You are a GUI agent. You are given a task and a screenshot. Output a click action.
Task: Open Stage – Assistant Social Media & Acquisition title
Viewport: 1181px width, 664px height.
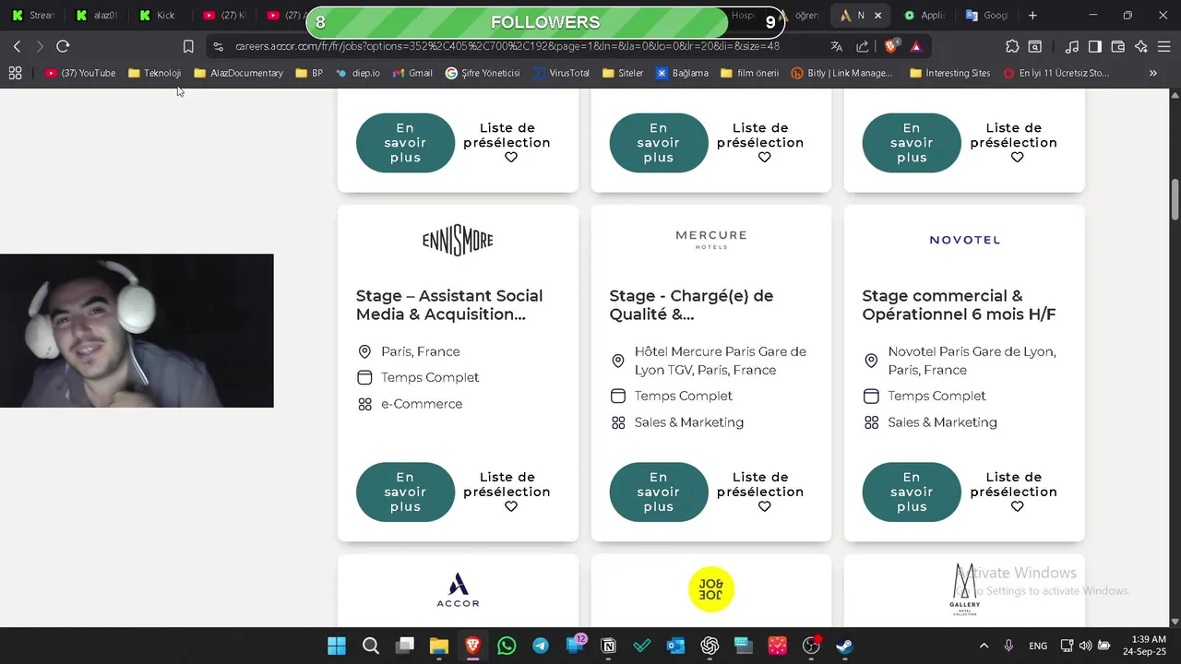point(449,305)
